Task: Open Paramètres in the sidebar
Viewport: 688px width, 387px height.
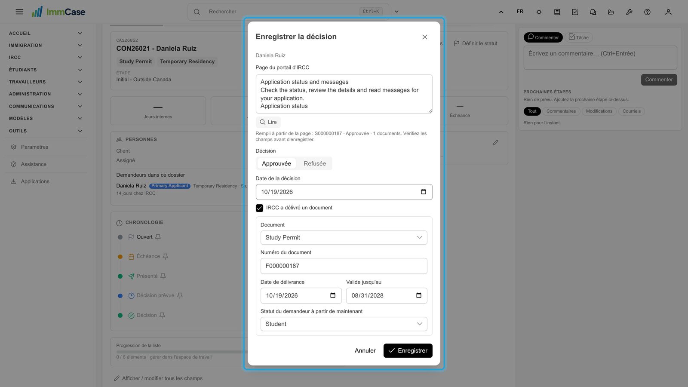Action: pos(45,147)
